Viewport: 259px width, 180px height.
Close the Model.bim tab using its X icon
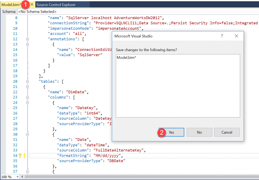tap(32, 5)
